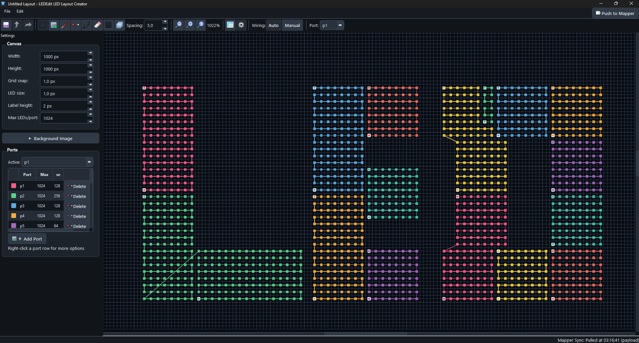
Task: Select the connector wiring tool
Action: [87, 25]
